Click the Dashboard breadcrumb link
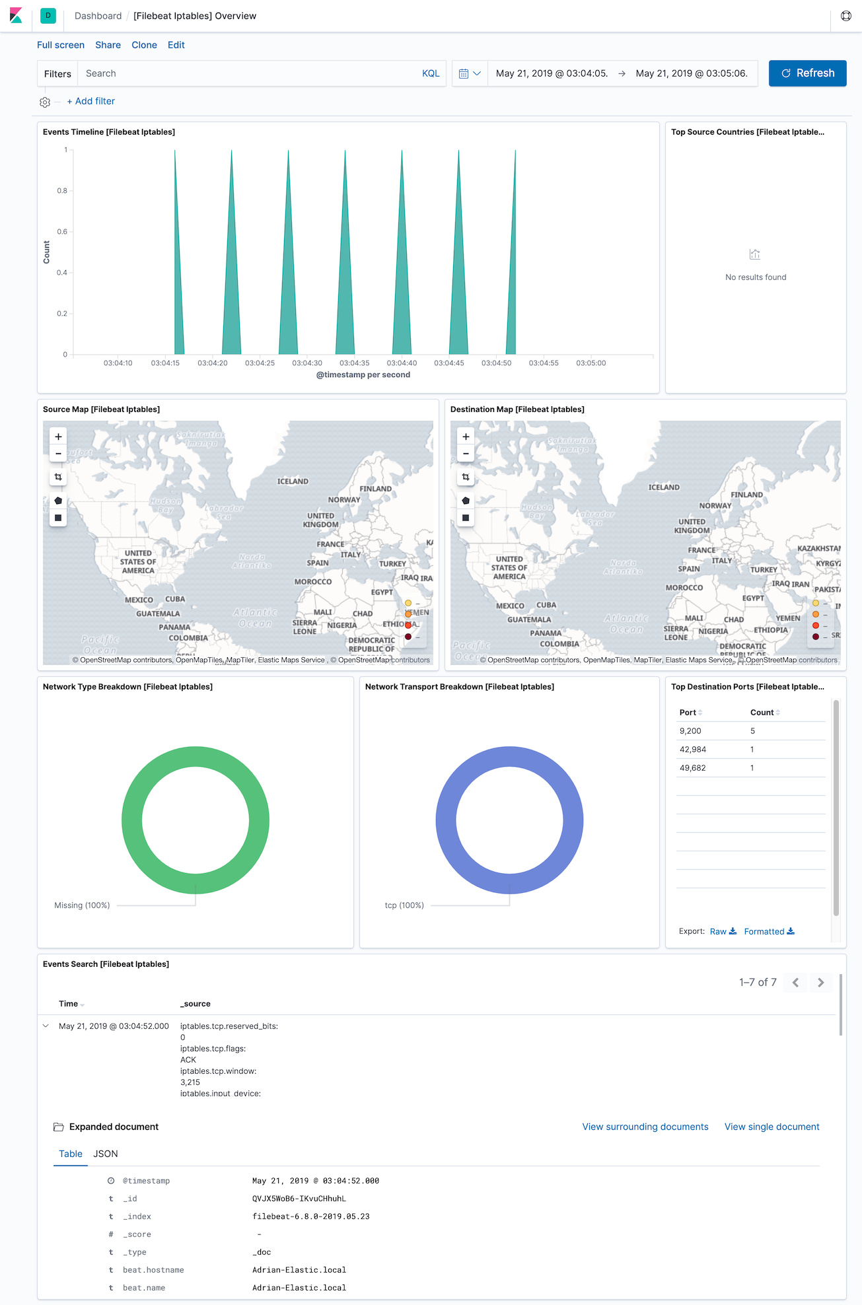 tap(98, 16)
